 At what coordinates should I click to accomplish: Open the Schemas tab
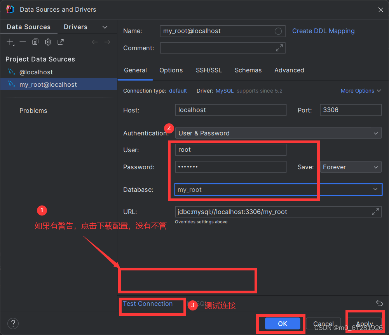click(248, 70)
